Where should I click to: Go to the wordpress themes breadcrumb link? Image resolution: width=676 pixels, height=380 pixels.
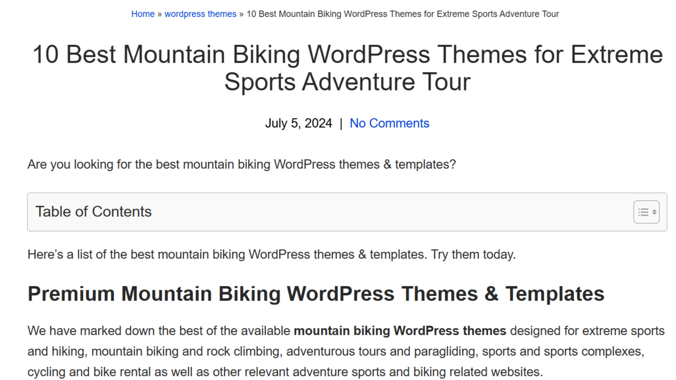(200, 14)
